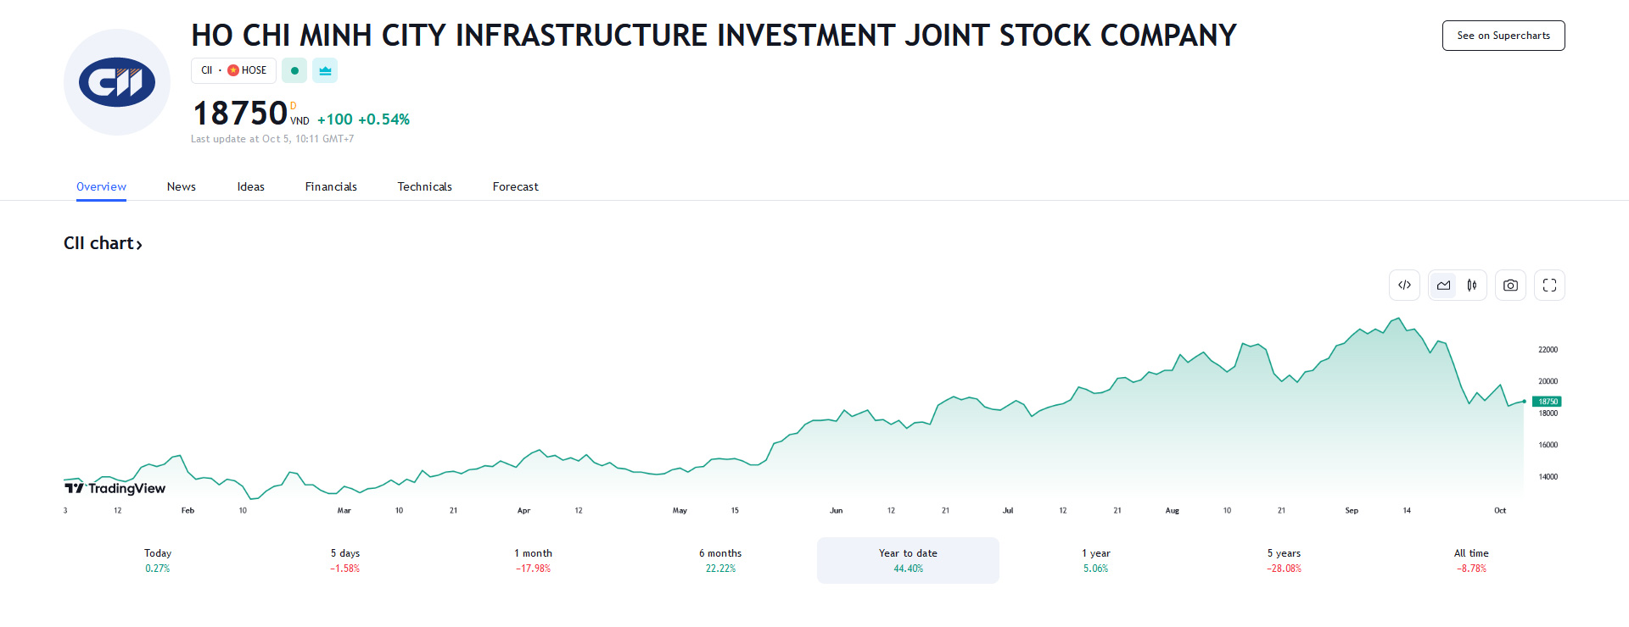
Task: Enable the line chart display mode
Action: click(x=1442, y=285)
